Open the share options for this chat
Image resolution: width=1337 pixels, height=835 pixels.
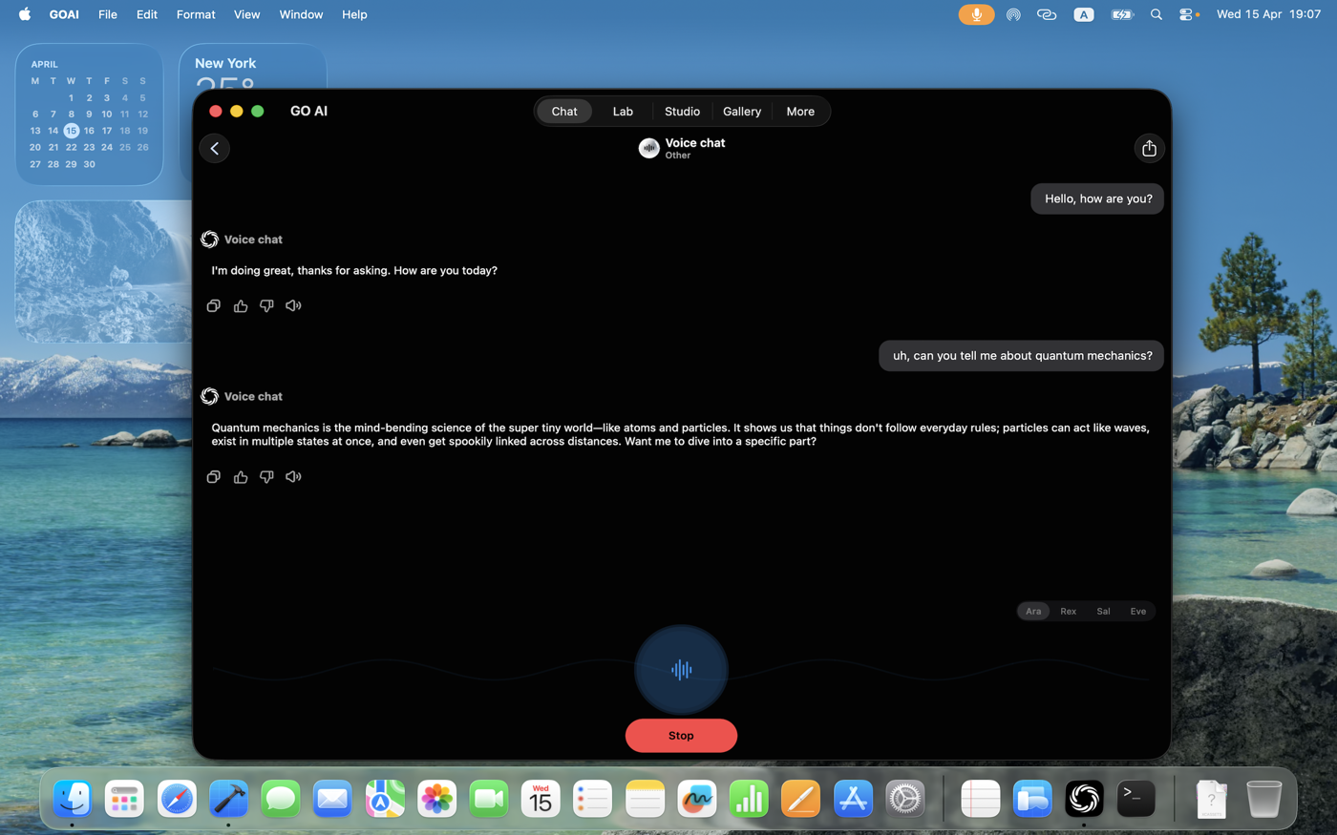click(x=1149, y=148)
